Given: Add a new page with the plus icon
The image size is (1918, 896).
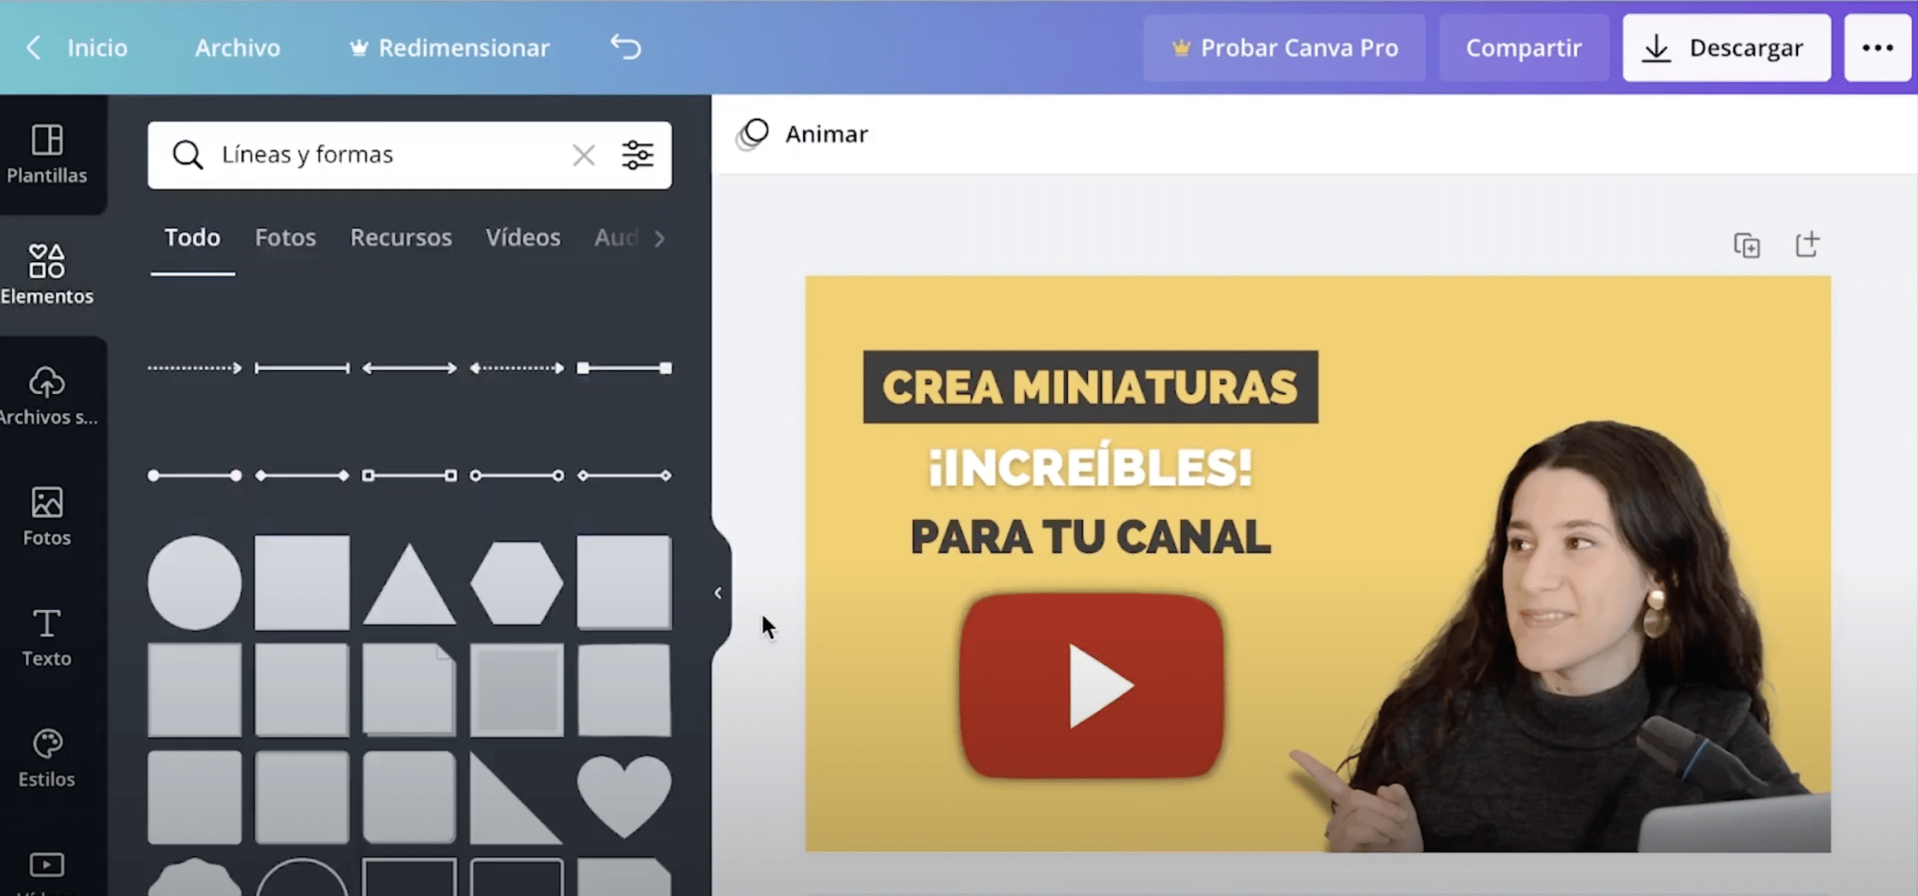Looking at the screenshot, I should 1807,244.
